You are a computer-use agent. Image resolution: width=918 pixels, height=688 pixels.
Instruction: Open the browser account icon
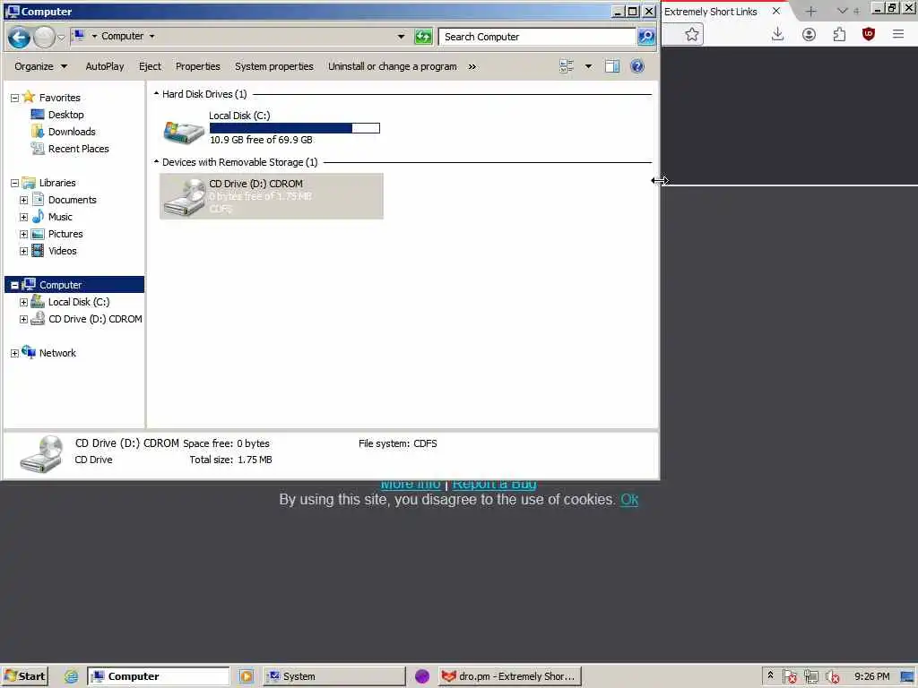809,35
